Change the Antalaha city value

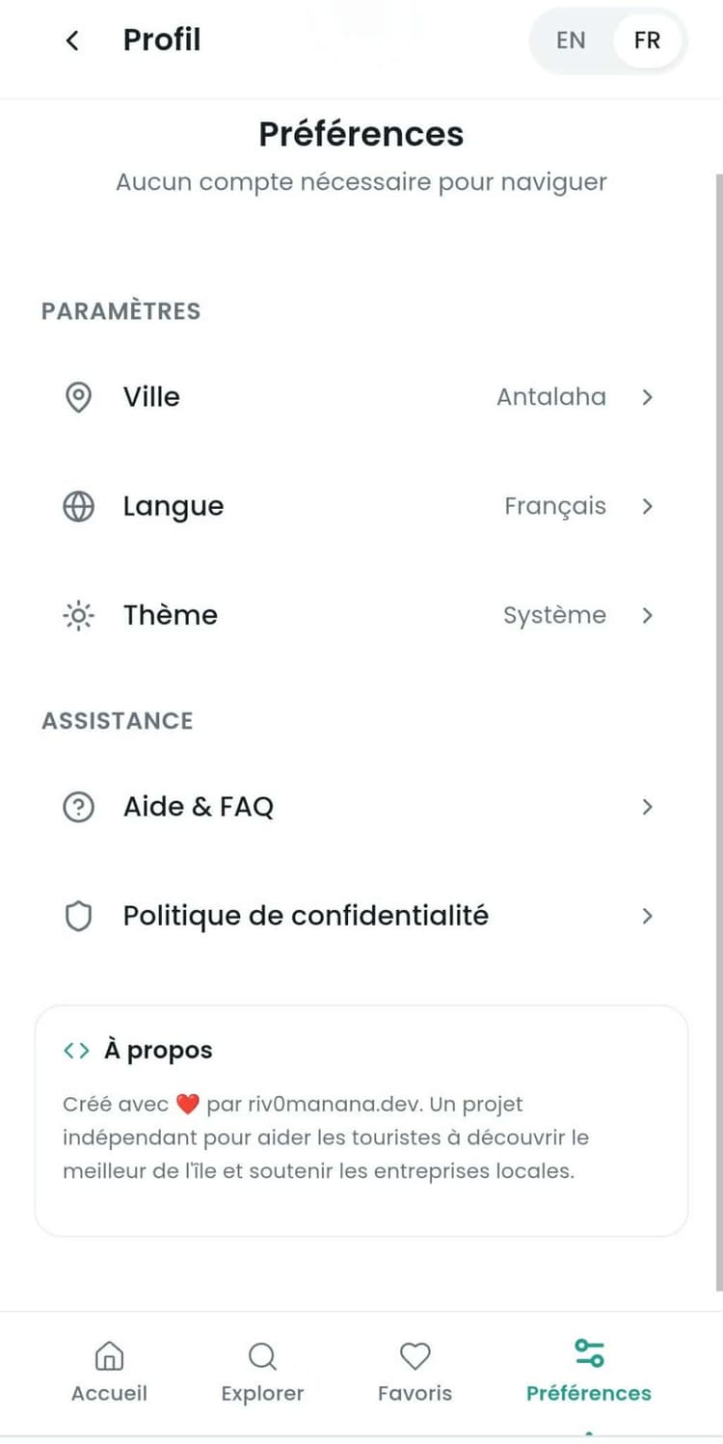click(550, 397)
